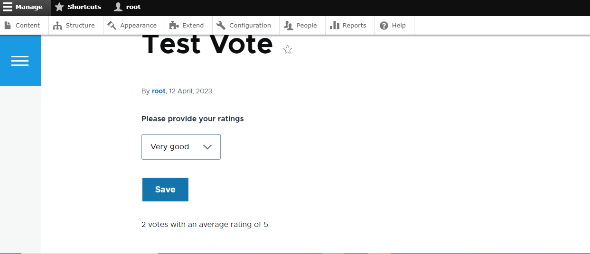Image resolution: width=590 pixels, height=254 pixels.
Task: Click the Help question mark icon
Action: (384, 26)
